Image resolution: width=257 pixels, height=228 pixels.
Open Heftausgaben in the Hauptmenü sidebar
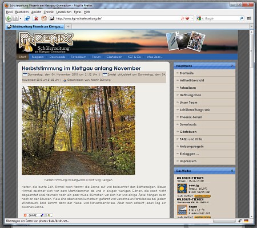[204, 95]
